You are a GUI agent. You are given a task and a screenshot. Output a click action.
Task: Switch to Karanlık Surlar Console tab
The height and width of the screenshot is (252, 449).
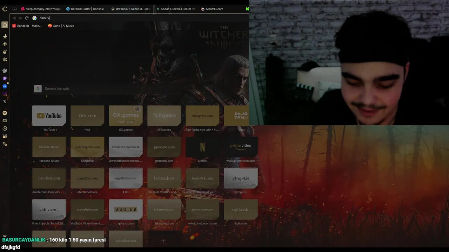coord(85,9)
